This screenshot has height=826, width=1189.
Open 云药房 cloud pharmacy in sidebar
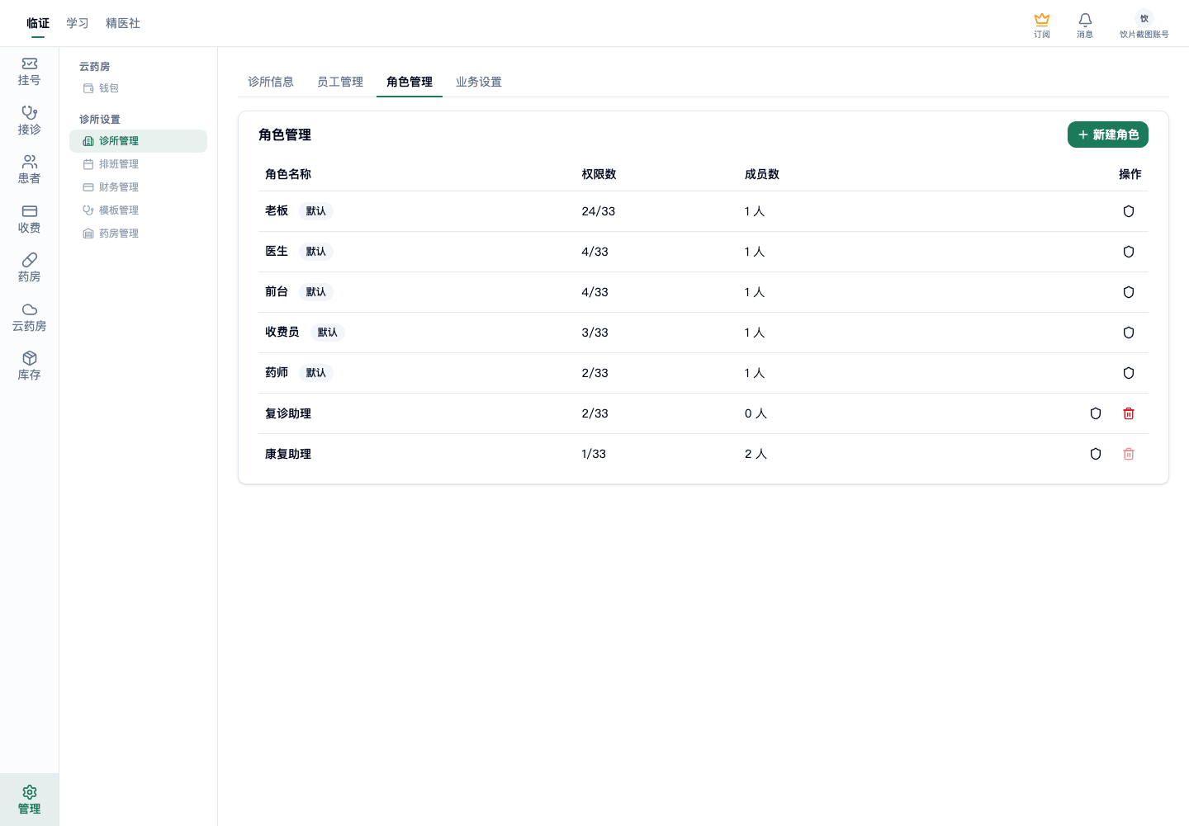29,318
